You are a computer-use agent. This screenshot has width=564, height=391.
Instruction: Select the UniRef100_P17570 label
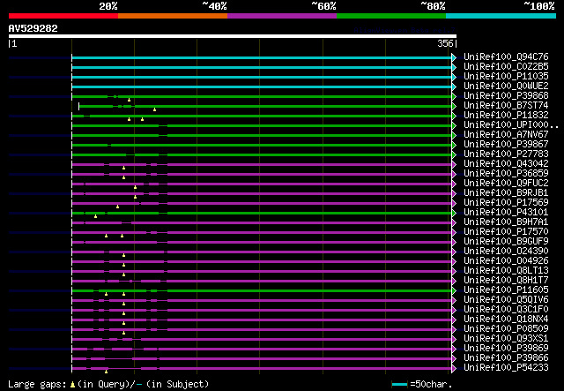[x=506, y=232]
